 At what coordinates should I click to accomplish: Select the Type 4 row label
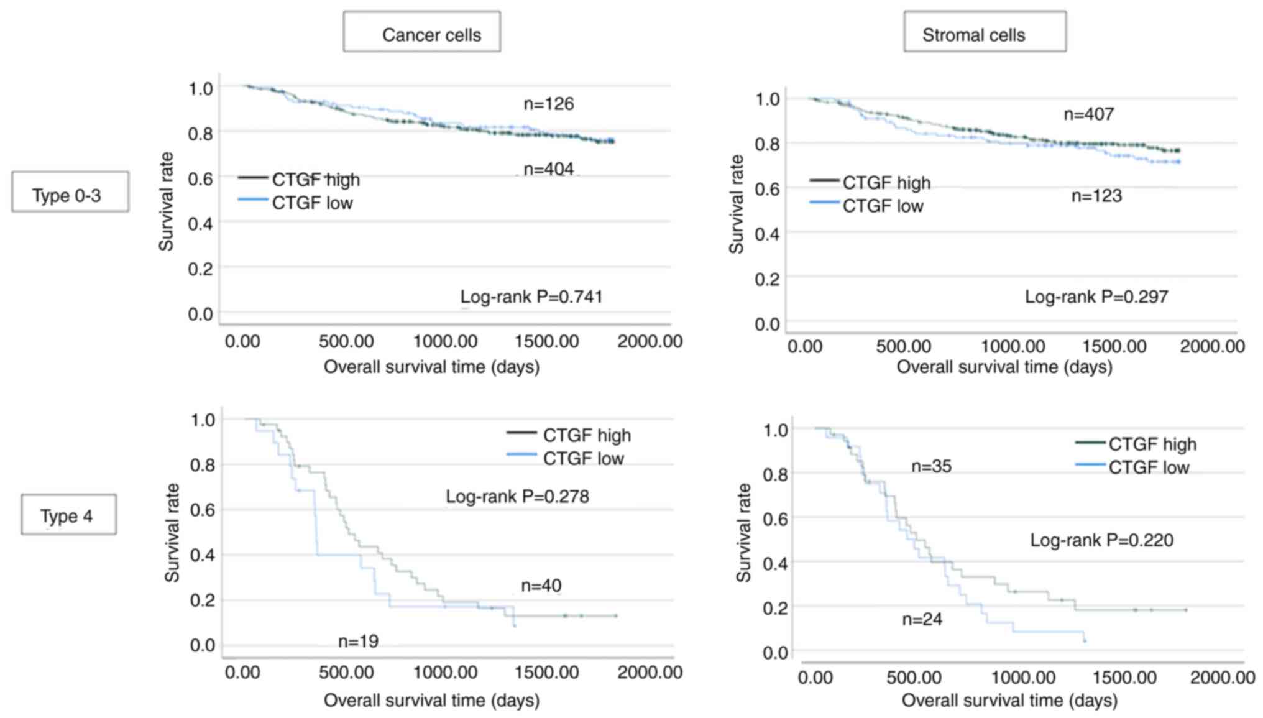click(x=68, y=515)
